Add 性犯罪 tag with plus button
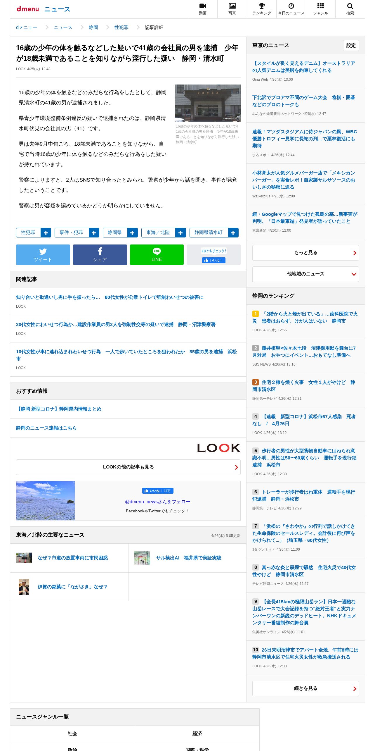The image size is (375, 751). [46, 233]
